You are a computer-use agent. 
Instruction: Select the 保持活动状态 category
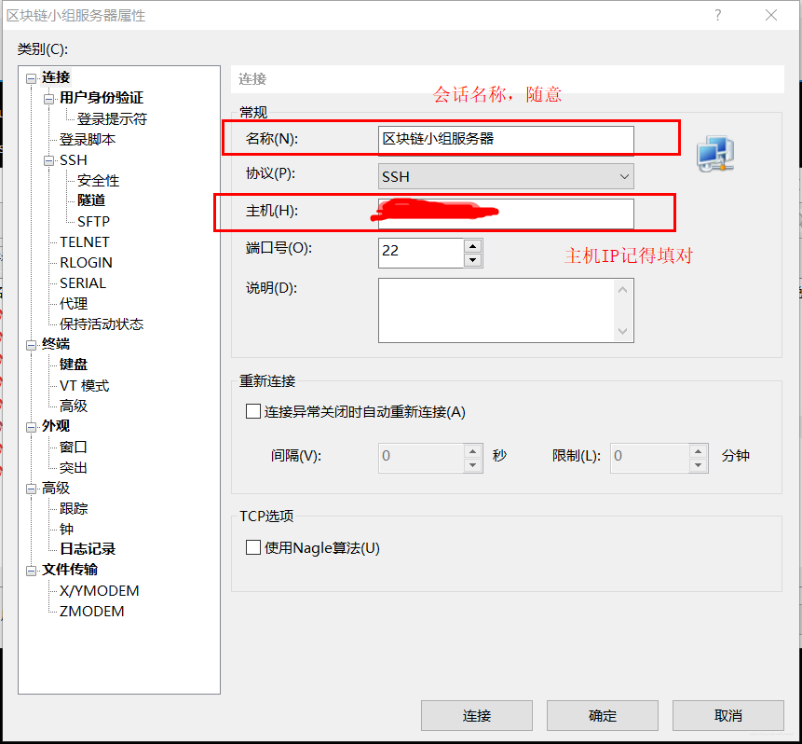(102, 324)
